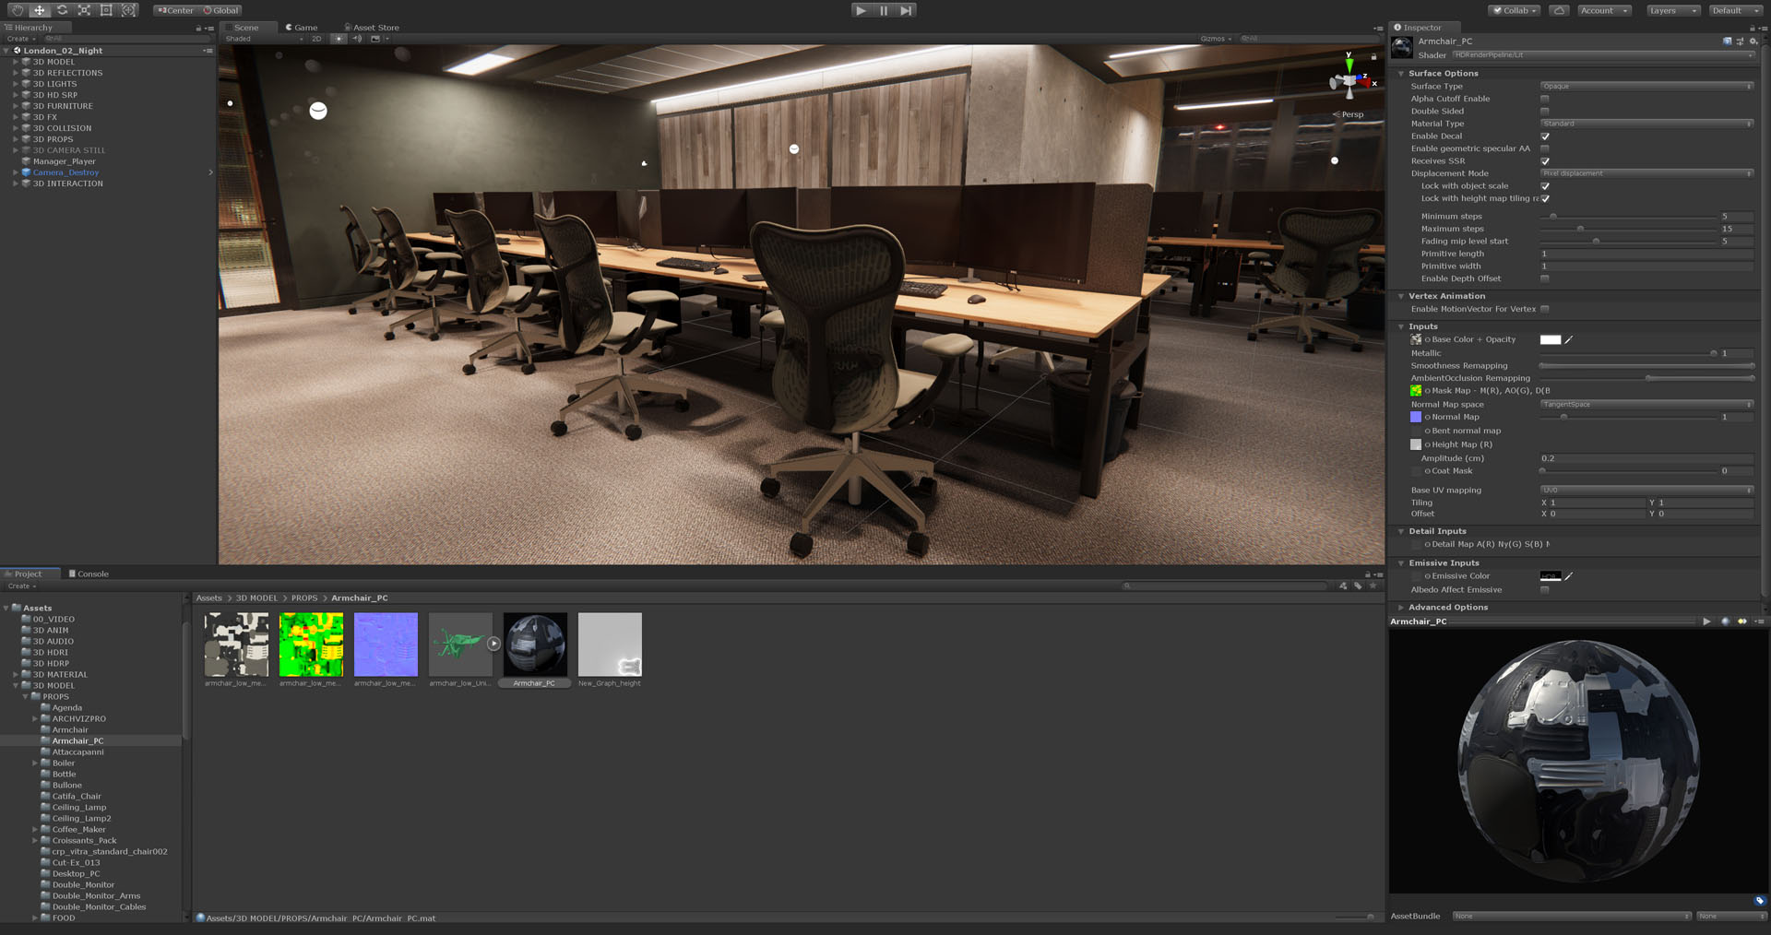Select the Scale tool
This screenshot has height=935, width=1771.
(84, 10)
